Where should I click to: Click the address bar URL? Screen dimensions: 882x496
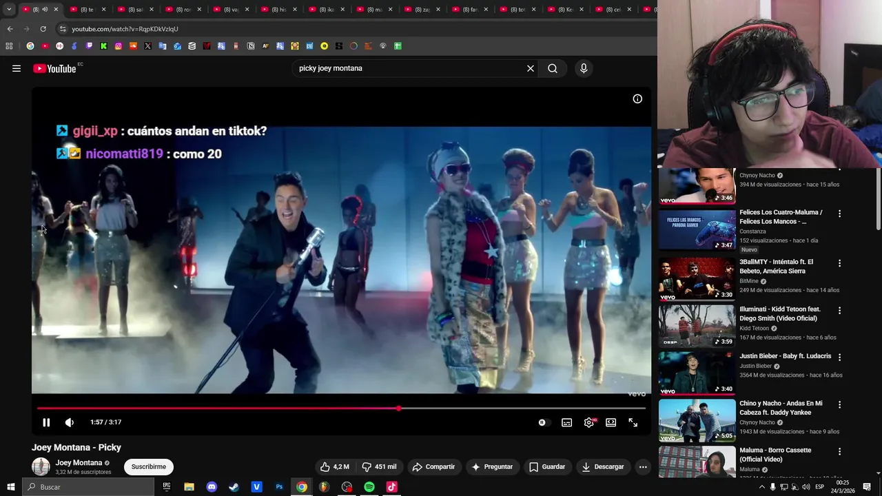[x=125, y=29]
